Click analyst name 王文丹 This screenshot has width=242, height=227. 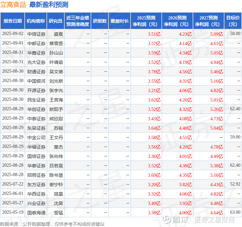(56, 137)
